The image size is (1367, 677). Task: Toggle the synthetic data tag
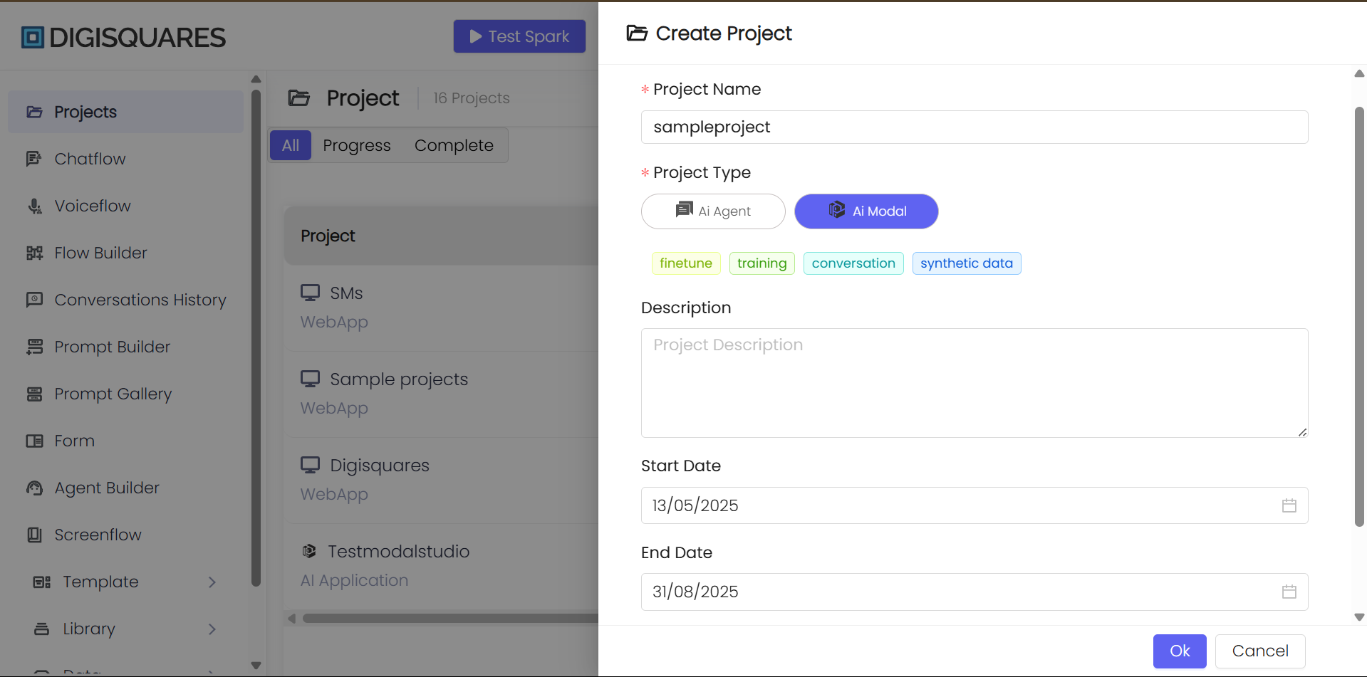[x=967, y=263]
